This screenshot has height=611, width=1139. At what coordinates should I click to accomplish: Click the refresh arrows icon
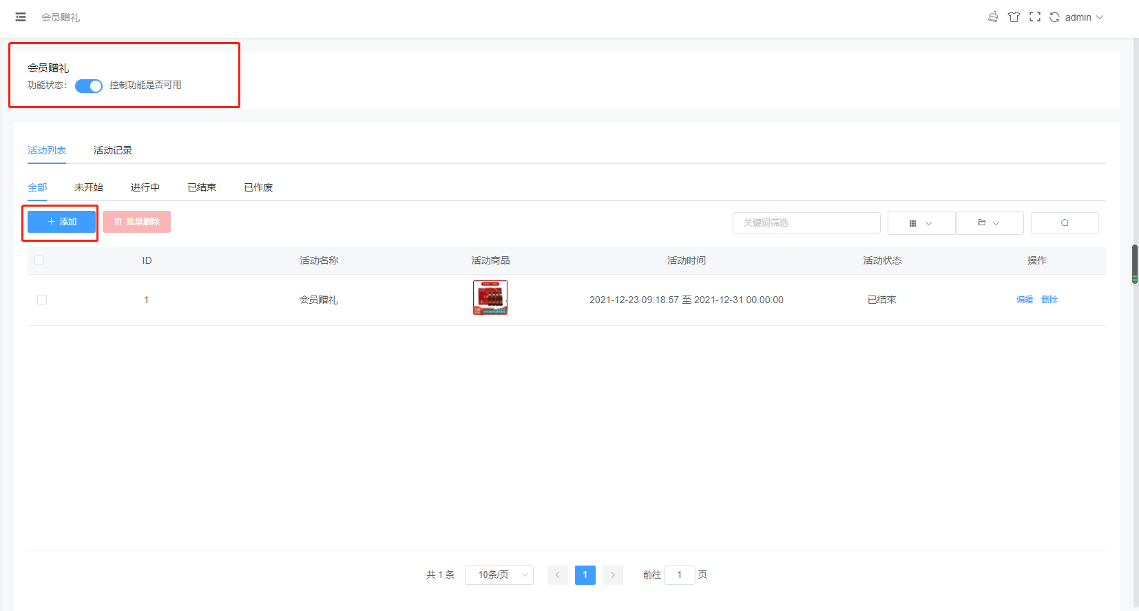pos(1054,17)
